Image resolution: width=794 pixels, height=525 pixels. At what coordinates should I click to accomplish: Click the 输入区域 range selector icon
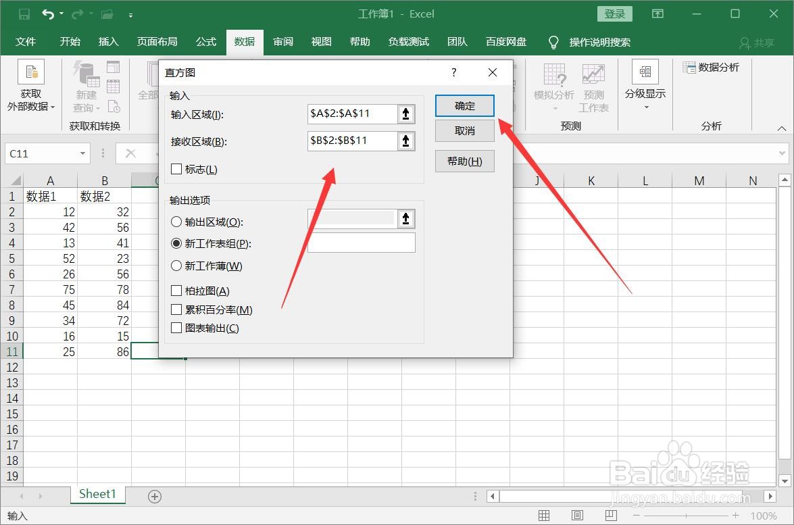click(406, 114)
